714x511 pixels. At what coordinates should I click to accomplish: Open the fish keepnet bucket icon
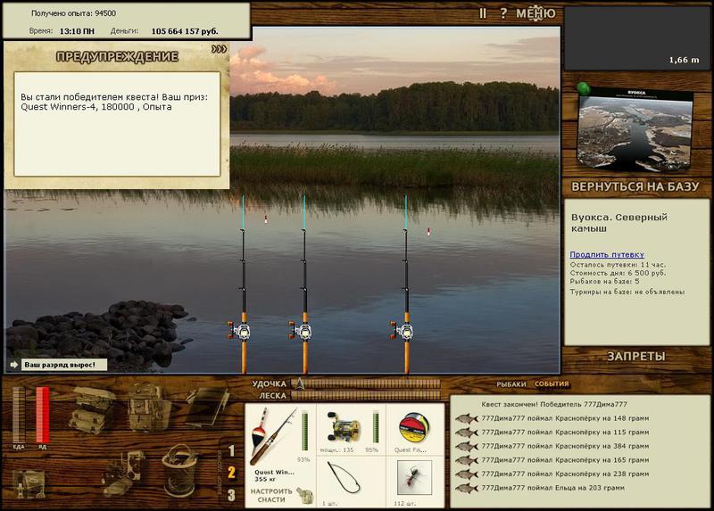(180, 471)
